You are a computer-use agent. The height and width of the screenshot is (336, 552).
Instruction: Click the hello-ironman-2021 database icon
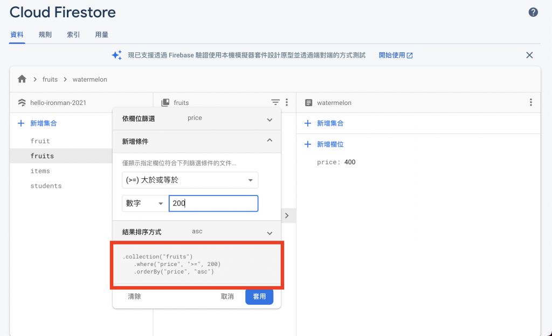click(x=22, y=103)
